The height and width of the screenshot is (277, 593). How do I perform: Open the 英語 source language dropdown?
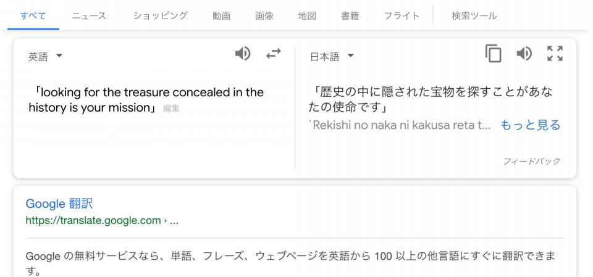tap(45, 57)
